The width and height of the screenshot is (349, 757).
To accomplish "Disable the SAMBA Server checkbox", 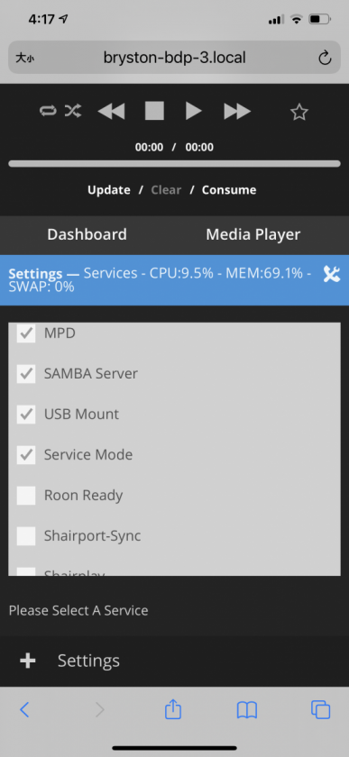I will tap(26, 374).
